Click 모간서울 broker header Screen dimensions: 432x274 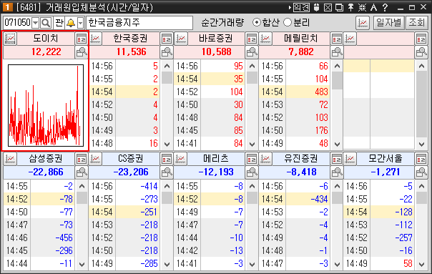[386, 159]
